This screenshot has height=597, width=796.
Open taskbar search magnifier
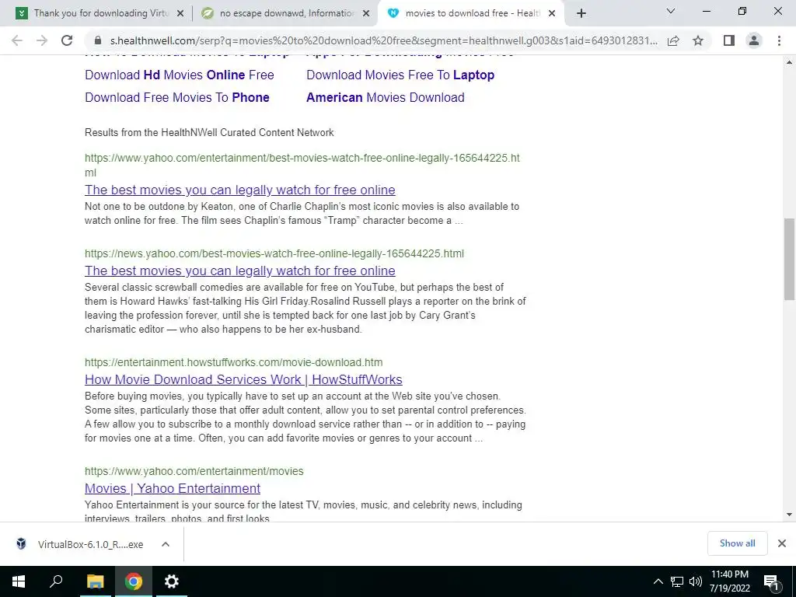(56, 581)
